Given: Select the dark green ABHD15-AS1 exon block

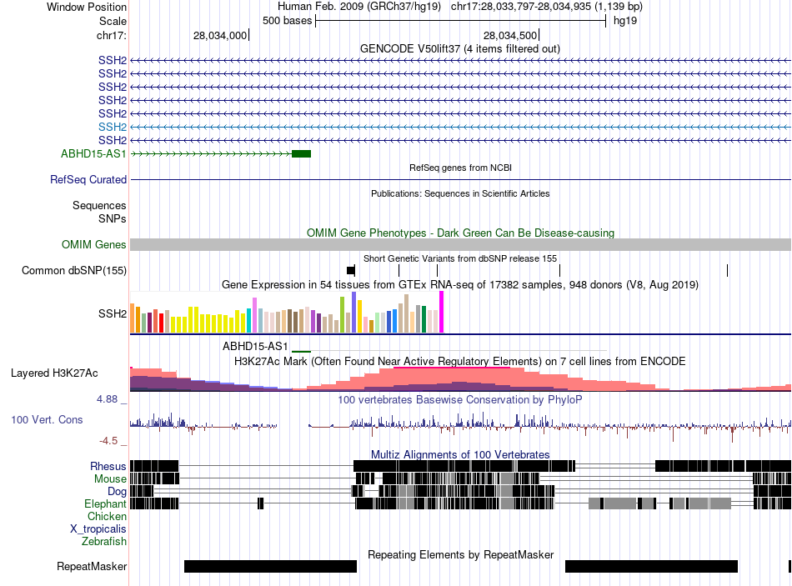Looking at the screenshot, I should tap(302, 153).
